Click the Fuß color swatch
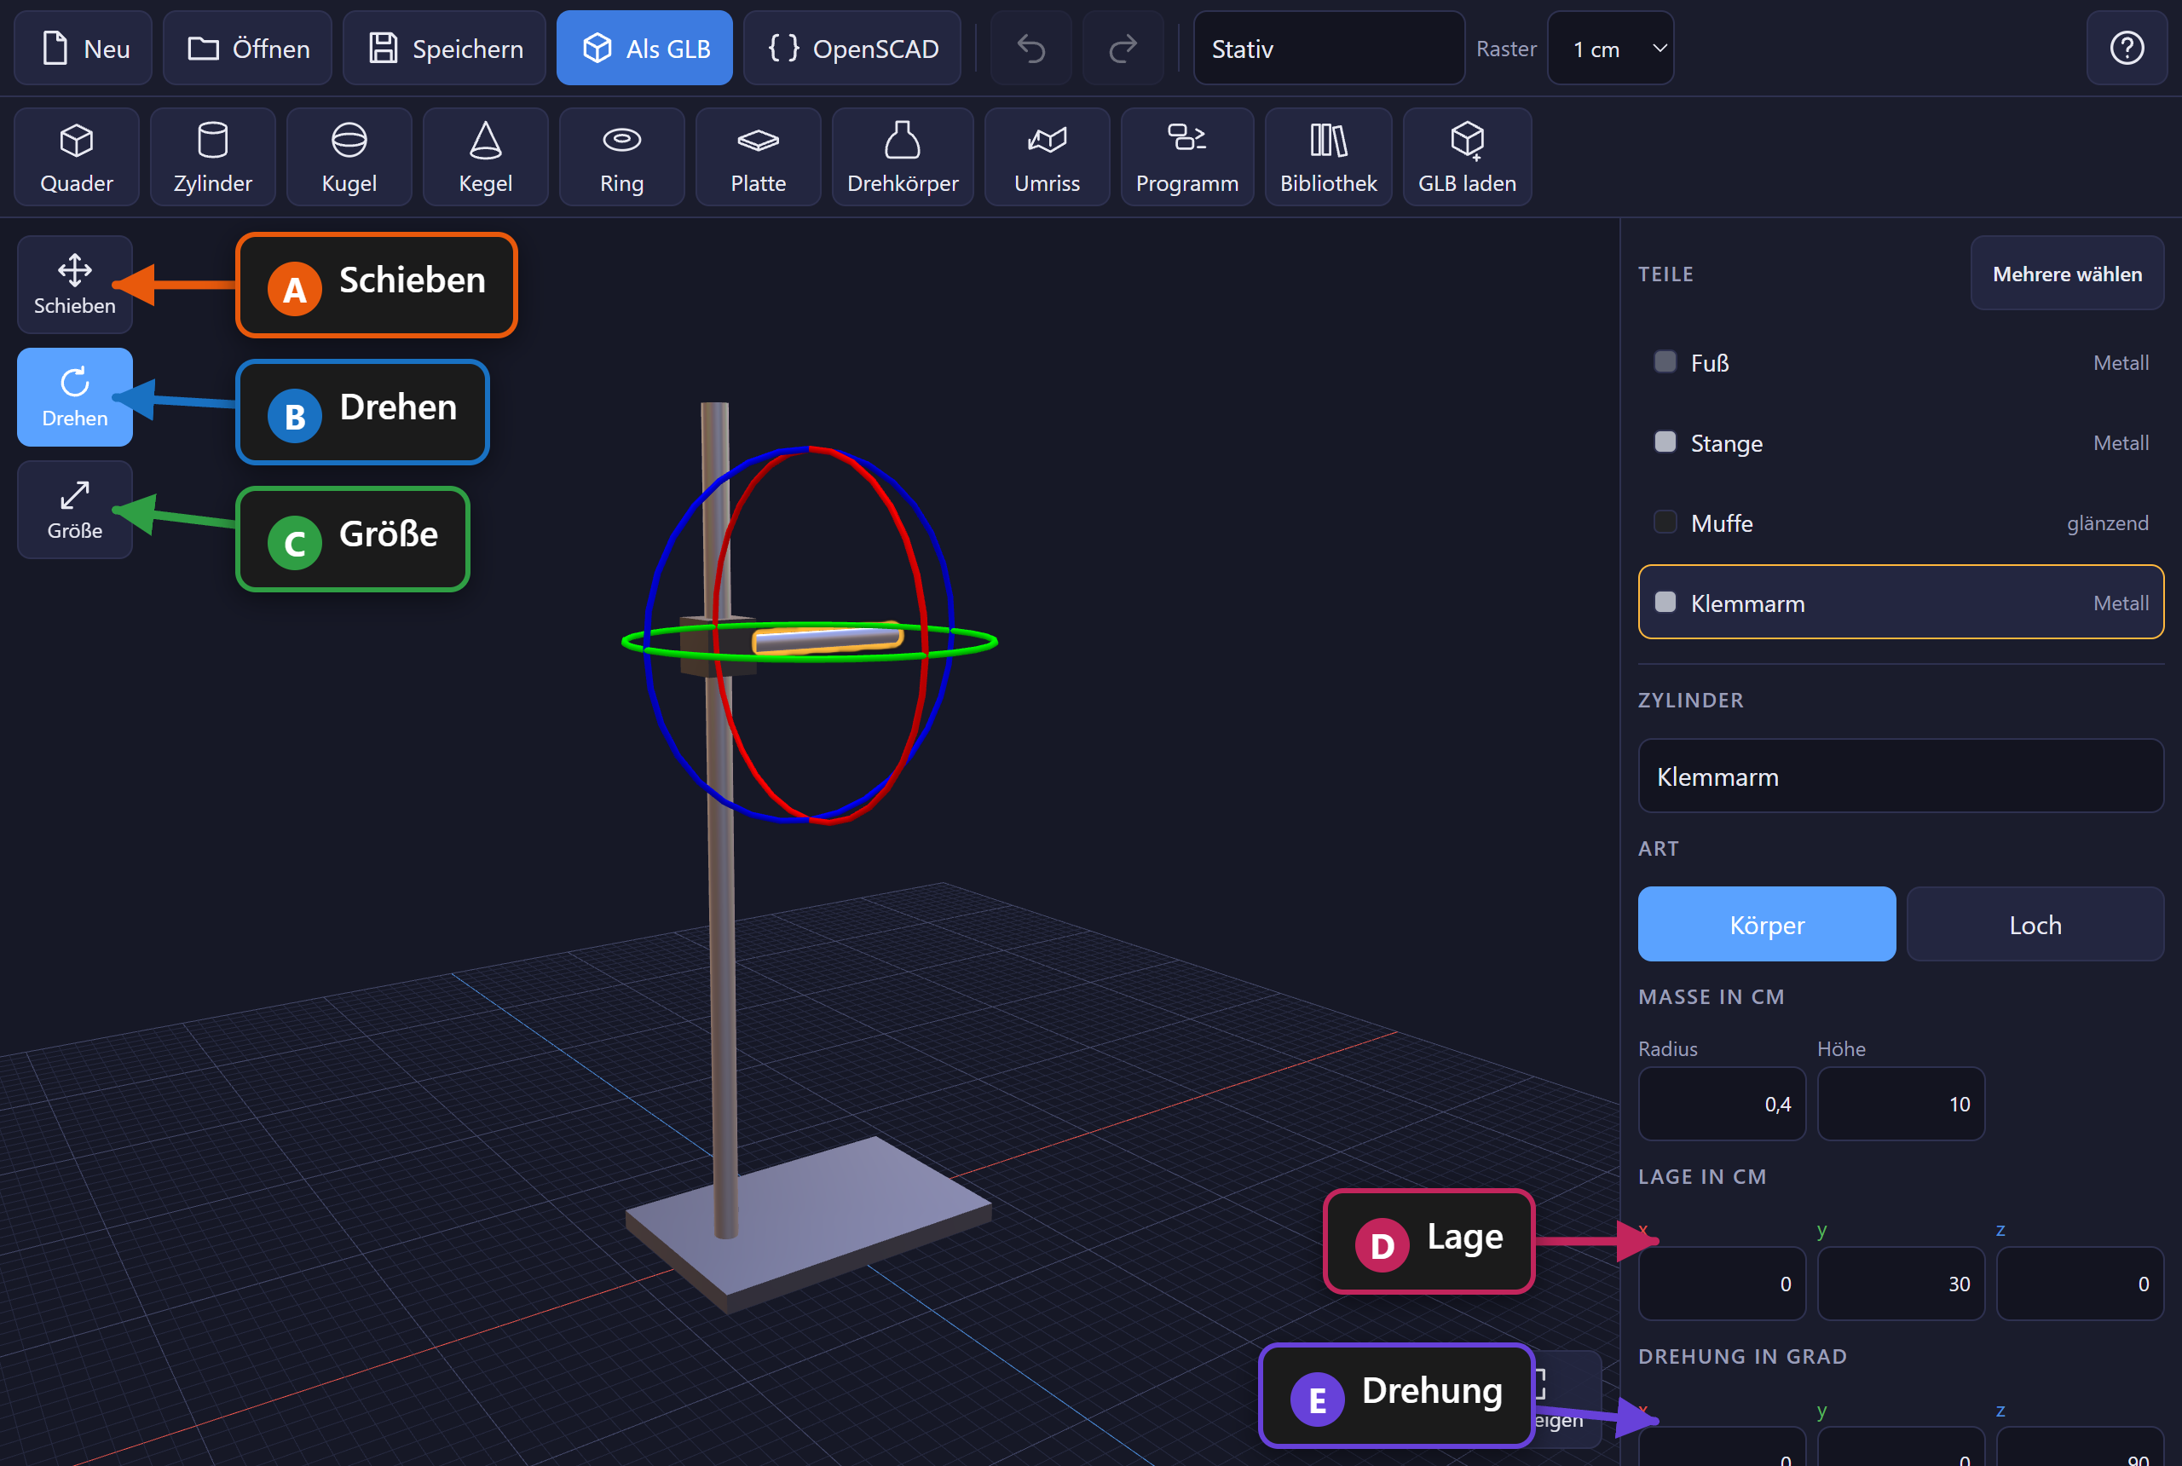2182x1466 pixels. click(1665, 362)
